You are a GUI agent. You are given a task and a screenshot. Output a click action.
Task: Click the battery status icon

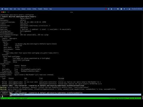(118, 9)
